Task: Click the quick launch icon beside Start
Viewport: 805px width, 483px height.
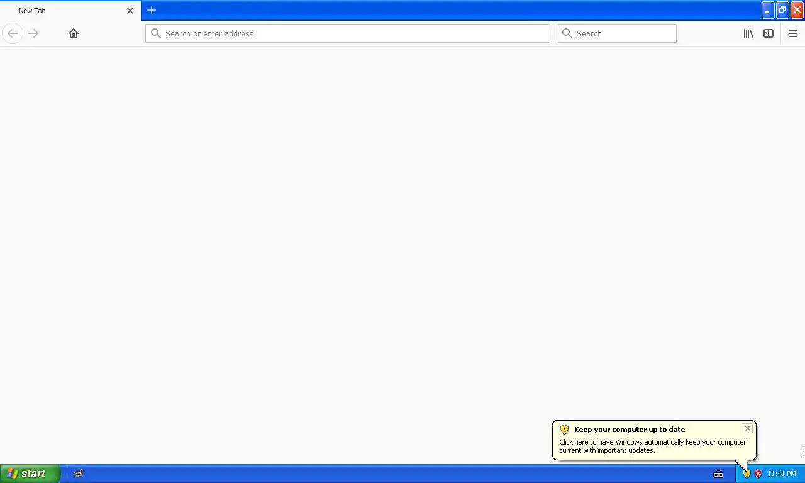Action: click(78, 474)
